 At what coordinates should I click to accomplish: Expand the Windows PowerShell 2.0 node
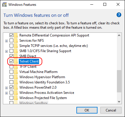[x=6, y=88]
